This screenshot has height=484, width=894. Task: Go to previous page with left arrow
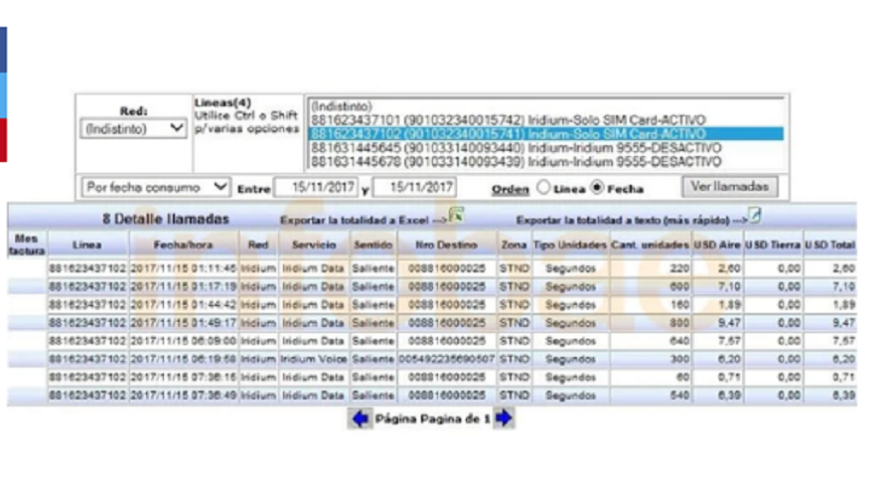[359, 419]
